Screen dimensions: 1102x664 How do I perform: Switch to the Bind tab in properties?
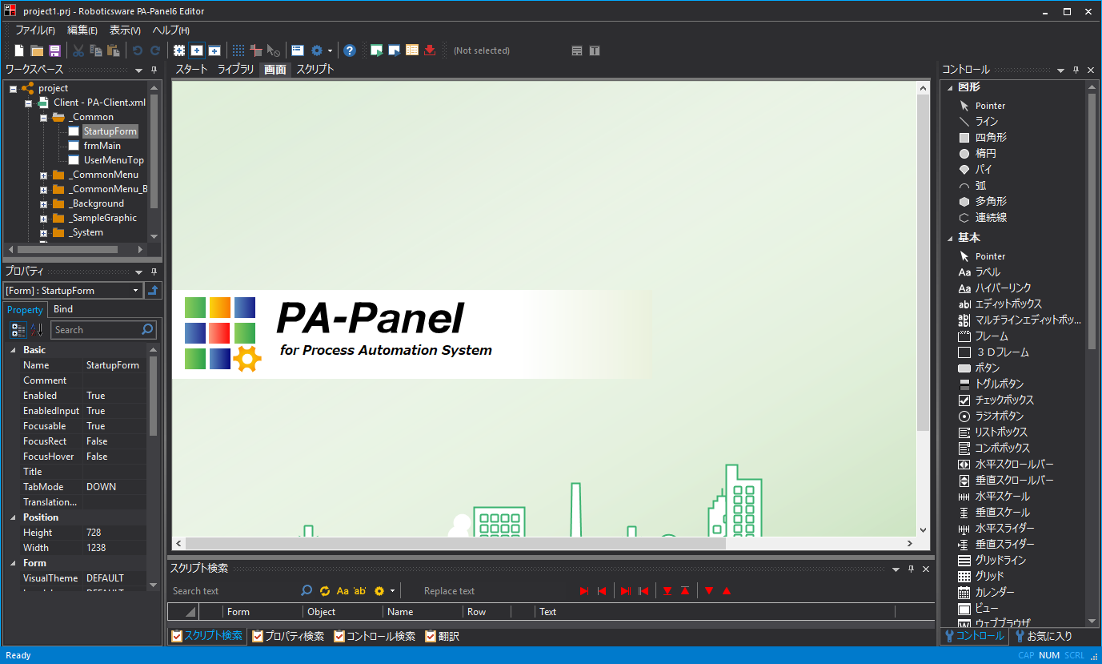coord(63,309)
